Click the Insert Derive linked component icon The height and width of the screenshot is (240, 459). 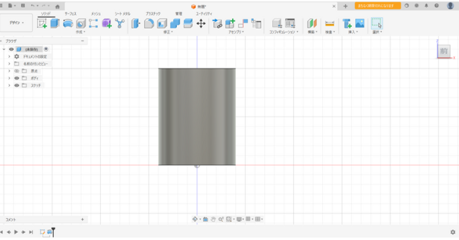[x=217, y=24]
